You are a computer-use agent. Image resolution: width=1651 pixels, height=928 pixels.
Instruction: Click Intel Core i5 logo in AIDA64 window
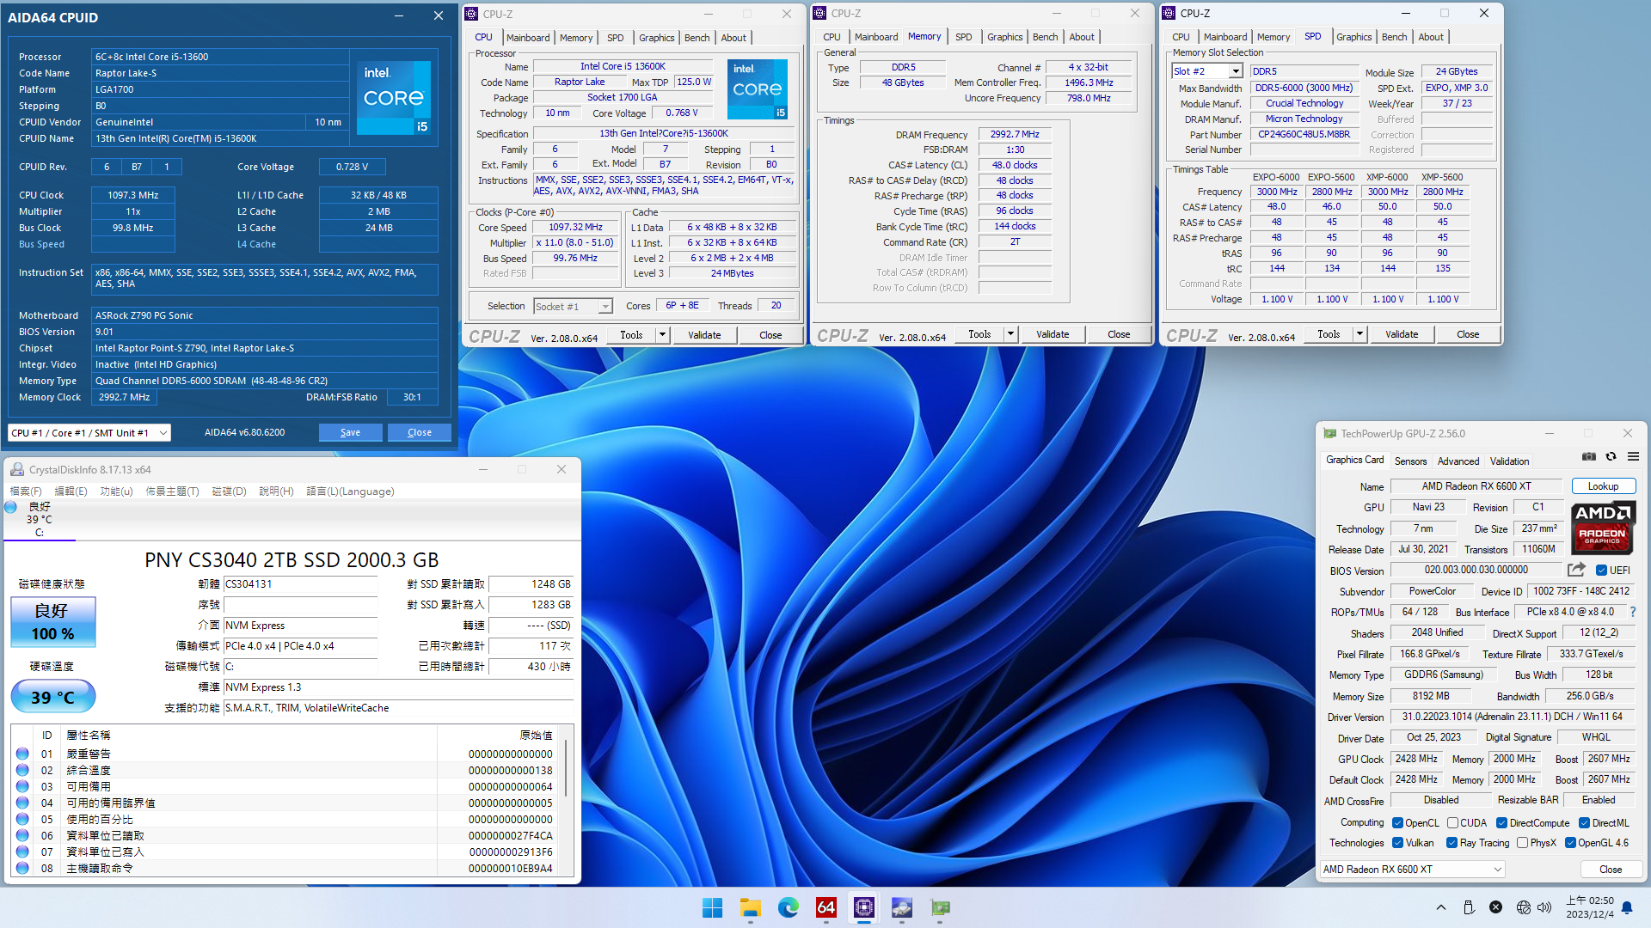(394, 97)
